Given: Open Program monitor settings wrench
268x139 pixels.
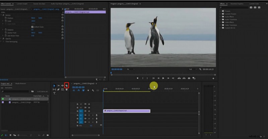Looking at the screenshot, I should pyautogui.click(x=200, y=69).
